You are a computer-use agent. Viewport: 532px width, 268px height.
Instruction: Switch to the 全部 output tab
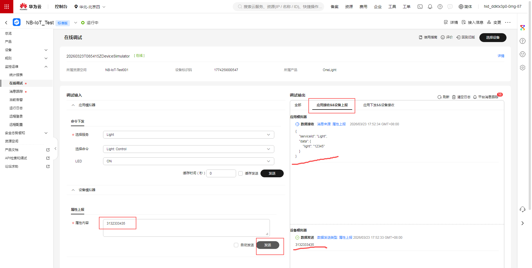point(298,105)
